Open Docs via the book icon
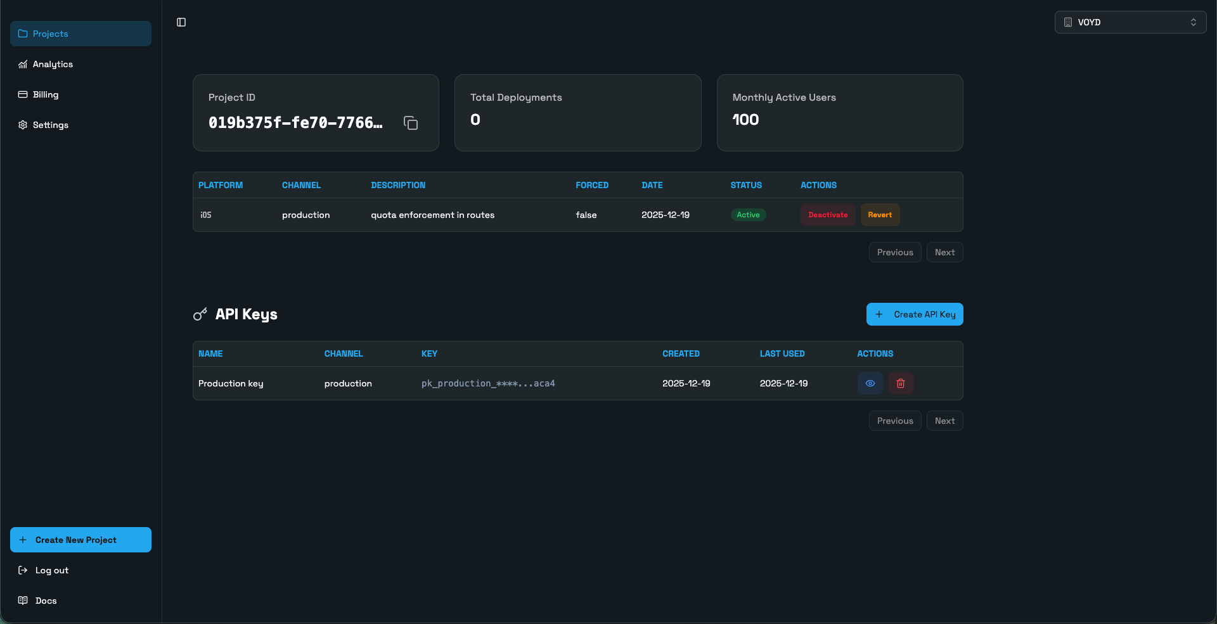 click(x=23, y=601)
